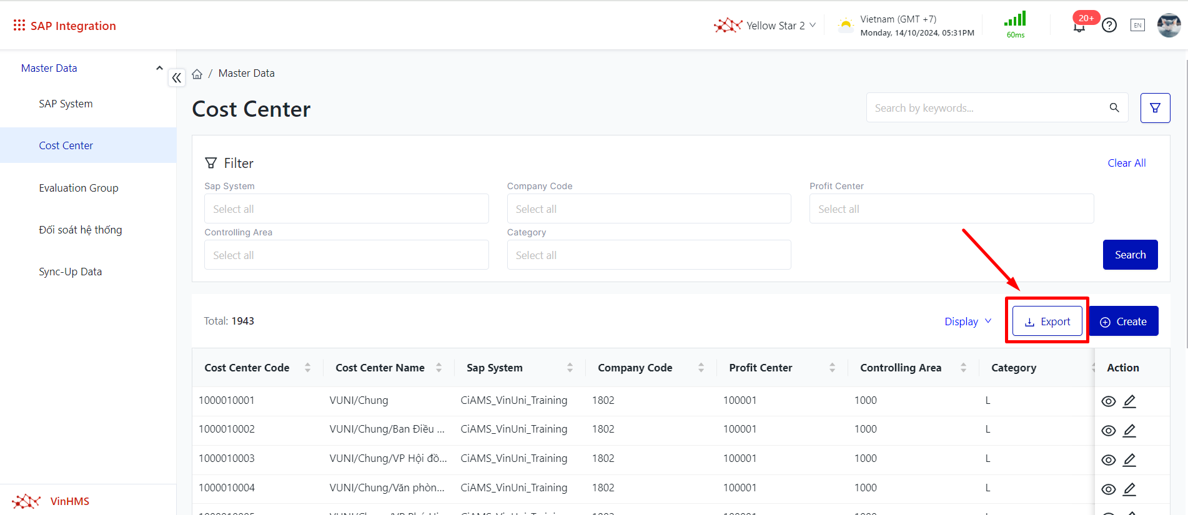Click the Export button
Viewport: 1188px width, 515px height.
coord(1047,321)
